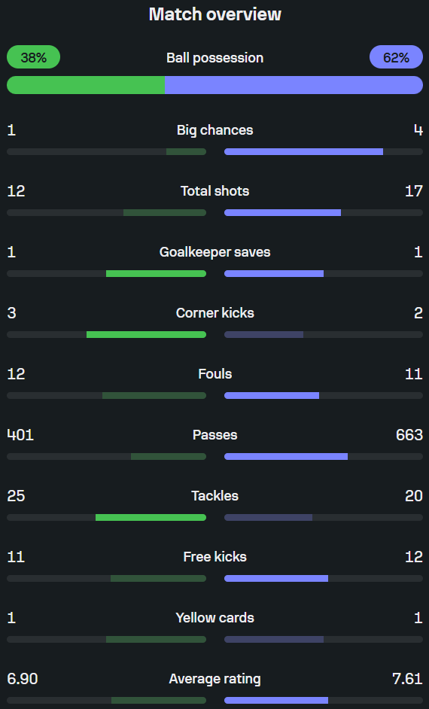Click the purple 62% possession badge
The image size is (429, 709).
(x=396, y=57)
